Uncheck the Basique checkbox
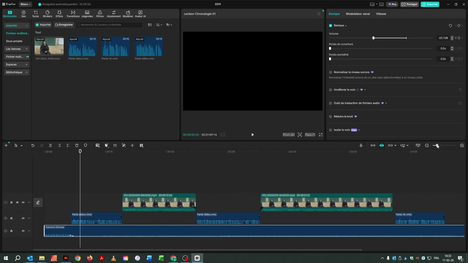This screenshot has width=468, height=263. tap(331, 26)
